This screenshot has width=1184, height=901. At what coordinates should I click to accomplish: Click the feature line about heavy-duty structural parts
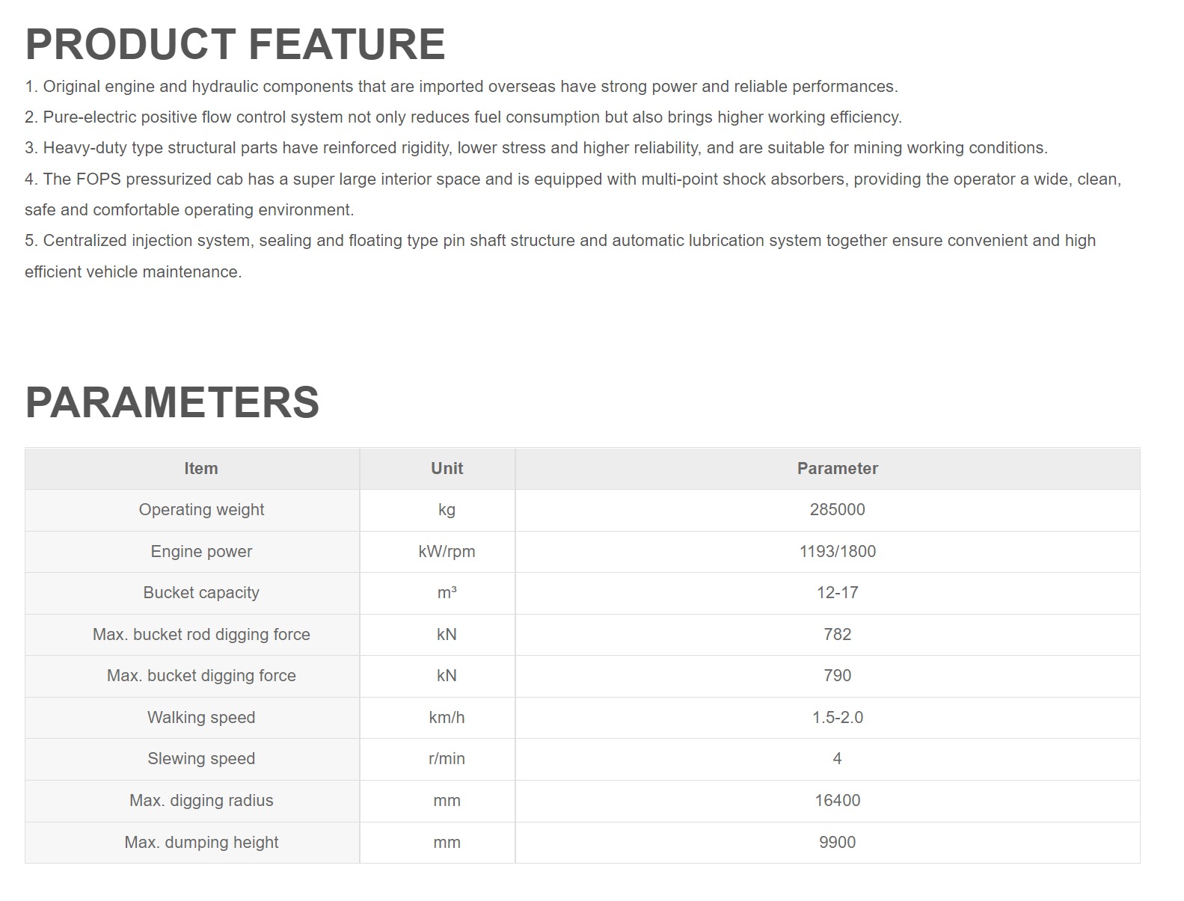(536, 148)
